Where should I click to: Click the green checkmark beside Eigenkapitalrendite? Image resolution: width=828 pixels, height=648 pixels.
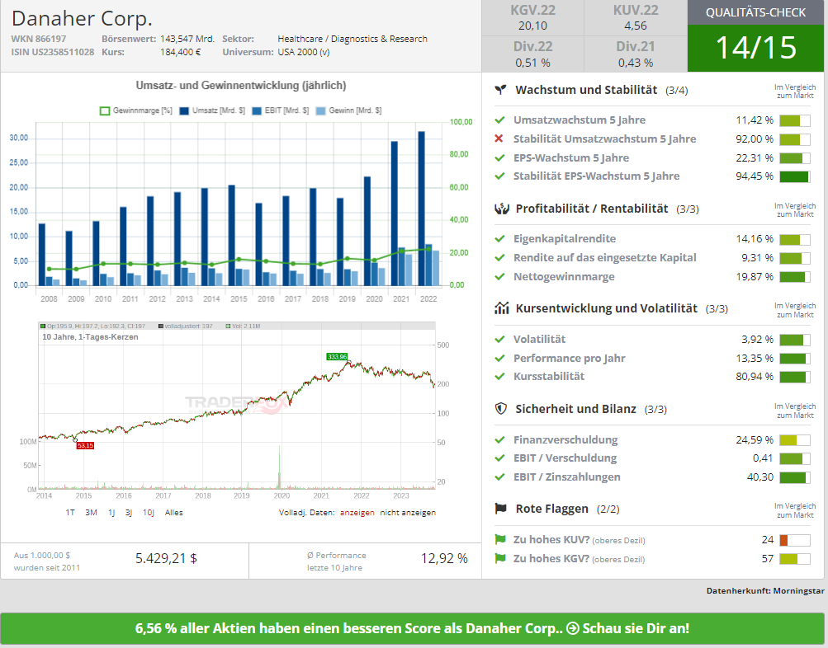point(499,238)
